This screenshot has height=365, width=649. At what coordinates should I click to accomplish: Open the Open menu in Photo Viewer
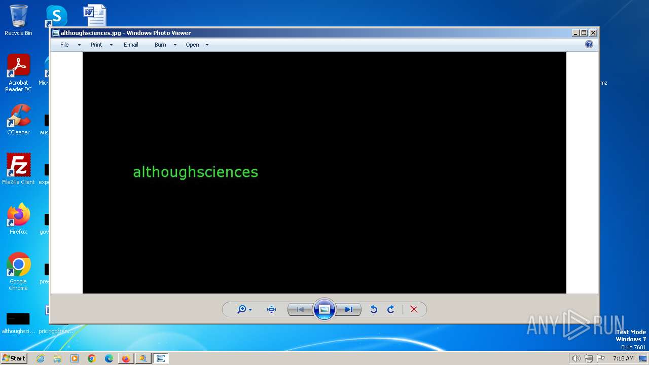(192, 45)
